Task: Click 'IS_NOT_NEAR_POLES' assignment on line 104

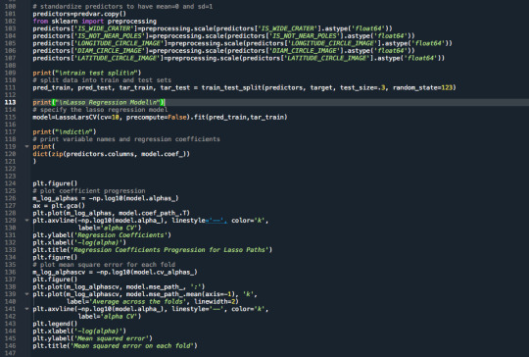Action: 223,36
